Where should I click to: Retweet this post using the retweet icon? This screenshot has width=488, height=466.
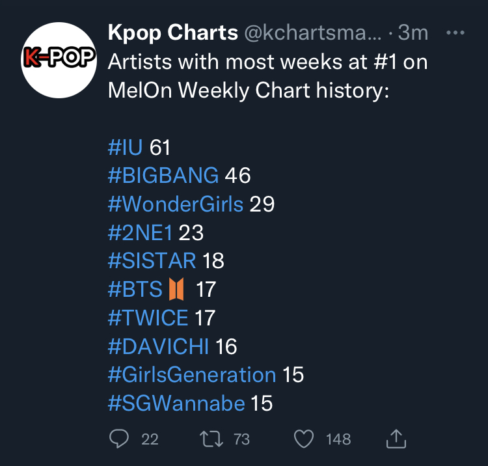211,439
